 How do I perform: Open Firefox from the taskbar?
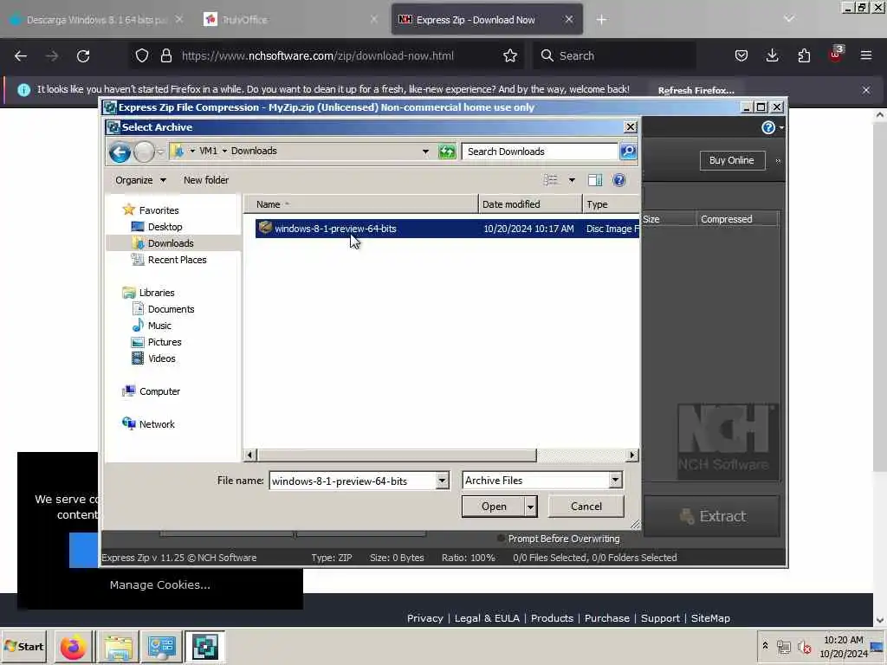coord(73,647)
